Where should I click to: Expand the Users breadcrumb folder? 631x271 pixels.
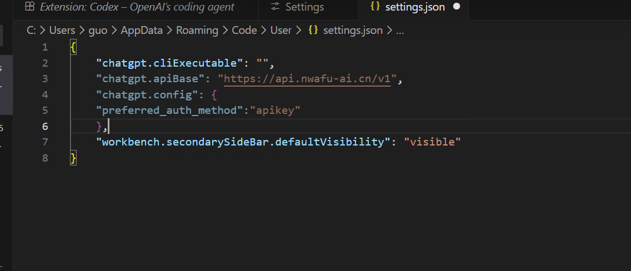[x=62, y=31]
